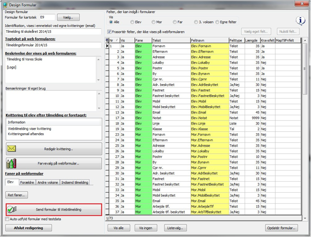Click the Webtilmelding viser kvittering line

click(x=29, y=129)
